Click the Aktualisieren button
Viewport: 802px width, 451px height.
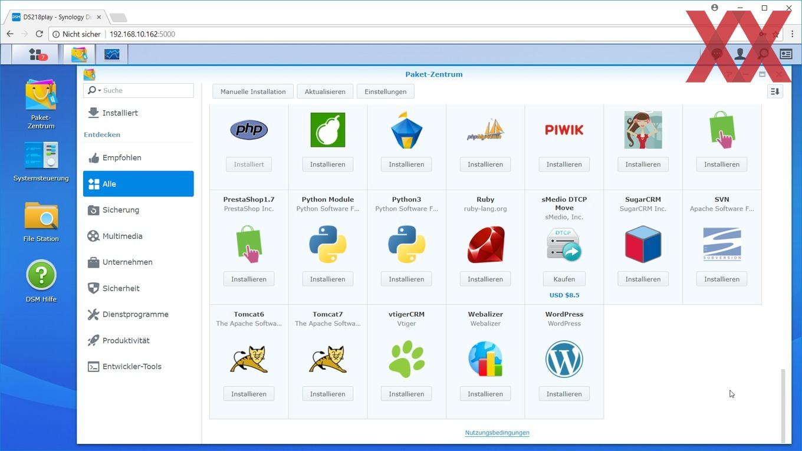325,91
